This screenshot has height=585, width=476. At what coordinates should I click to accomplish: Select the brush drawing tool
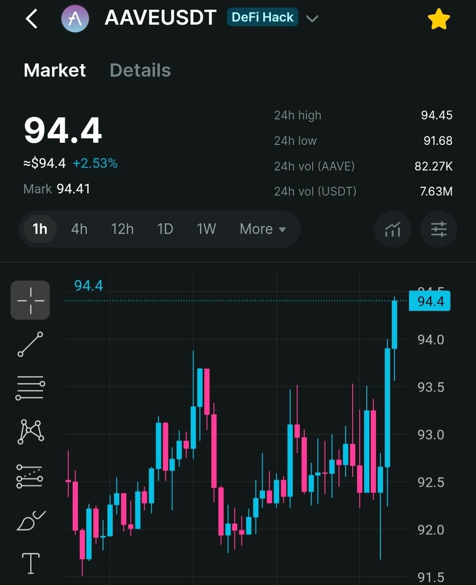tap(30, 520)
